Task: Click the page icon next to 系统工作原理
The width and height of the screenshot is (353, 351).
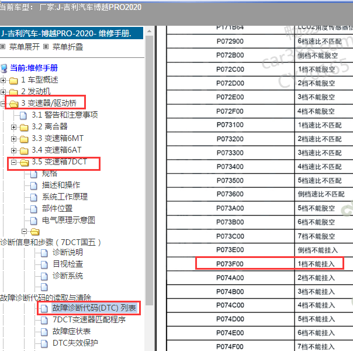Action: pos(34,197)
